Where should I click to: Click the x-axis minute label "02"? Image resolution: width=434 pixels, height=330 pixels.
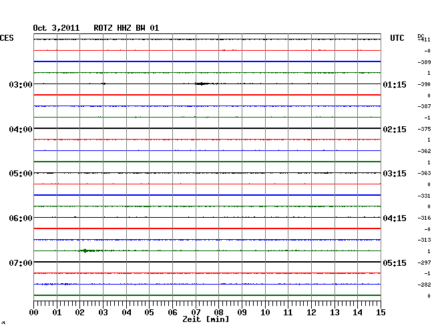coord(79,313)
